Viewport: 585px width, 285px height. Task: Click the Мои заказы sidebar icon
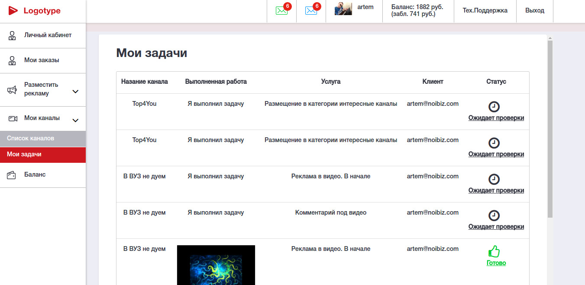tap(12, 60)
